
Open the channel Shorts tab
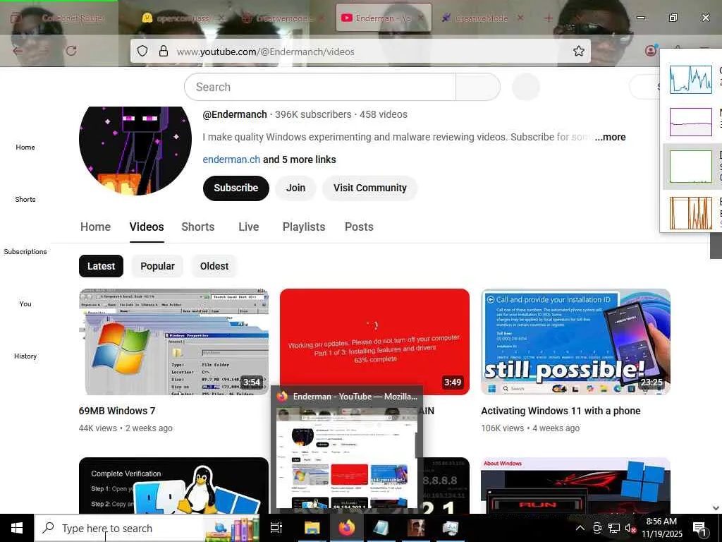pos(198,227)
